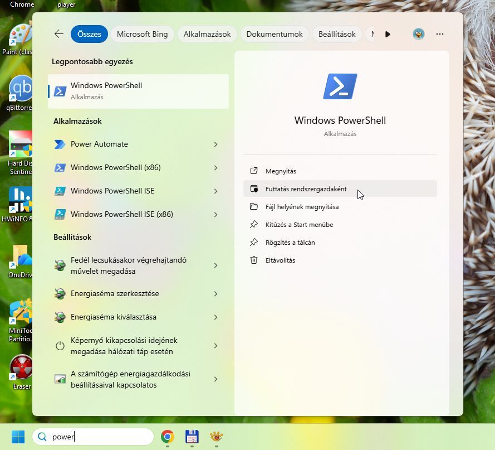Open Windows PowerShell (x86) result
The width and height of the screenshot is (495, 450).
click(138, 168)
